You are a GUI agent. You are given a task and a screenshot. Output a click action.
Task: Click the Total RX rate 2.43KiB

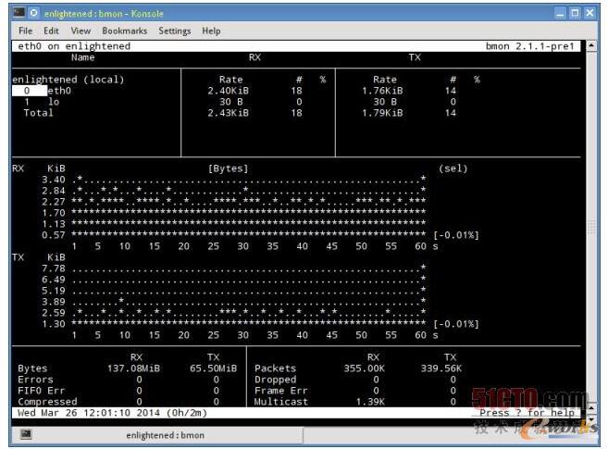coord(228,113)
